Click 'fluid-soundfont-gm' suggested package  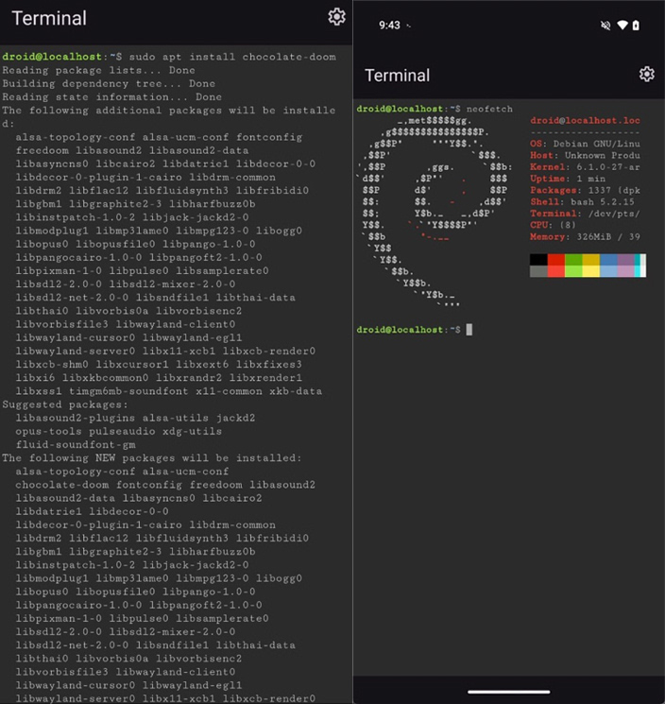(x=76, y=444)
